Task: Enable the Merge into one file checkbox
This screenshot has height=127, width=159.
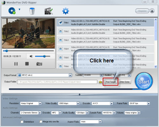Action: click(41, 122)
